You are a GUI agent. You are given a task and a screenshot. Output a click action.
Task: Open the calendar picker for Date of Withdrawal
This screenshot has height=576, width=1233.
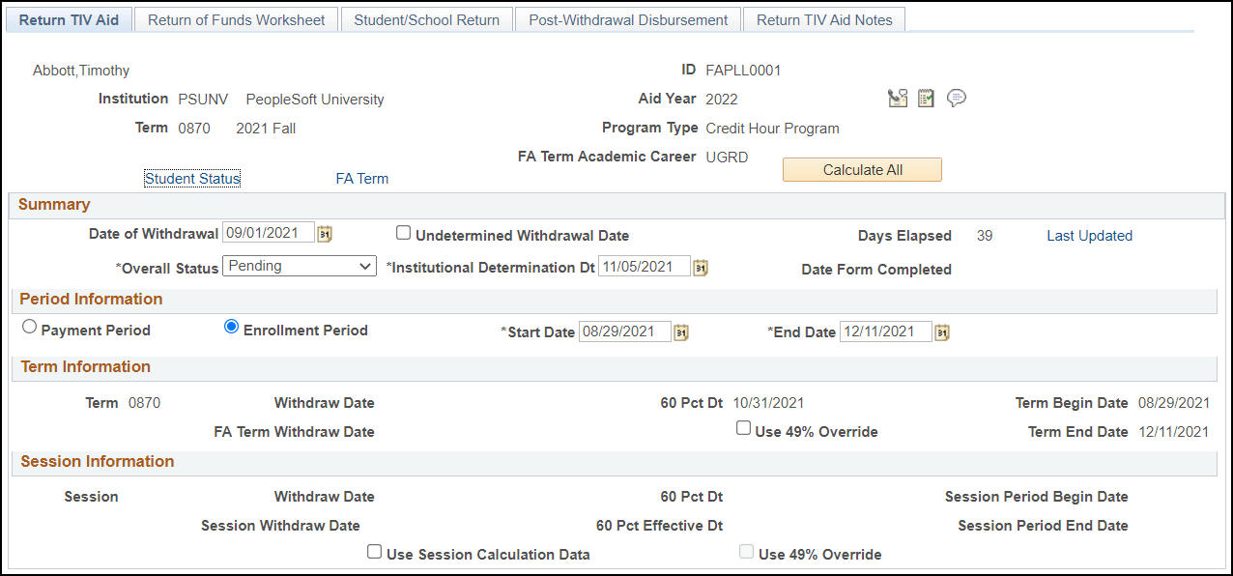pos(325,232)
